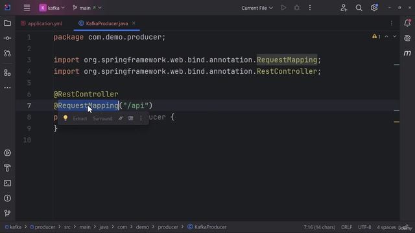Open the Build hammer tool window

7,168
